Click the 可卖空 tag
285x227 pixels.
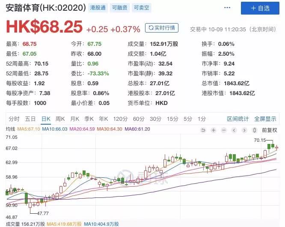tap(141, 8)
